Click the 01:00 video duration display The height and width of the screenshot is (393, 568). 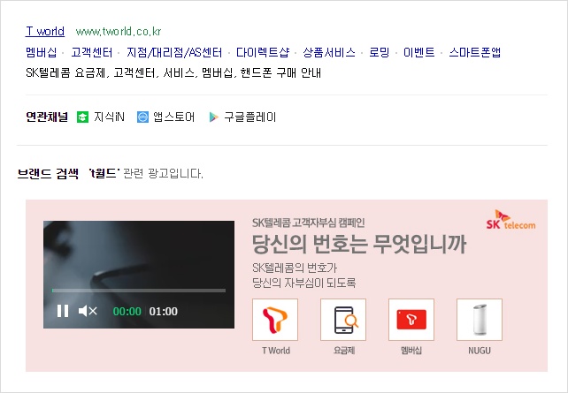click(164, 311)
